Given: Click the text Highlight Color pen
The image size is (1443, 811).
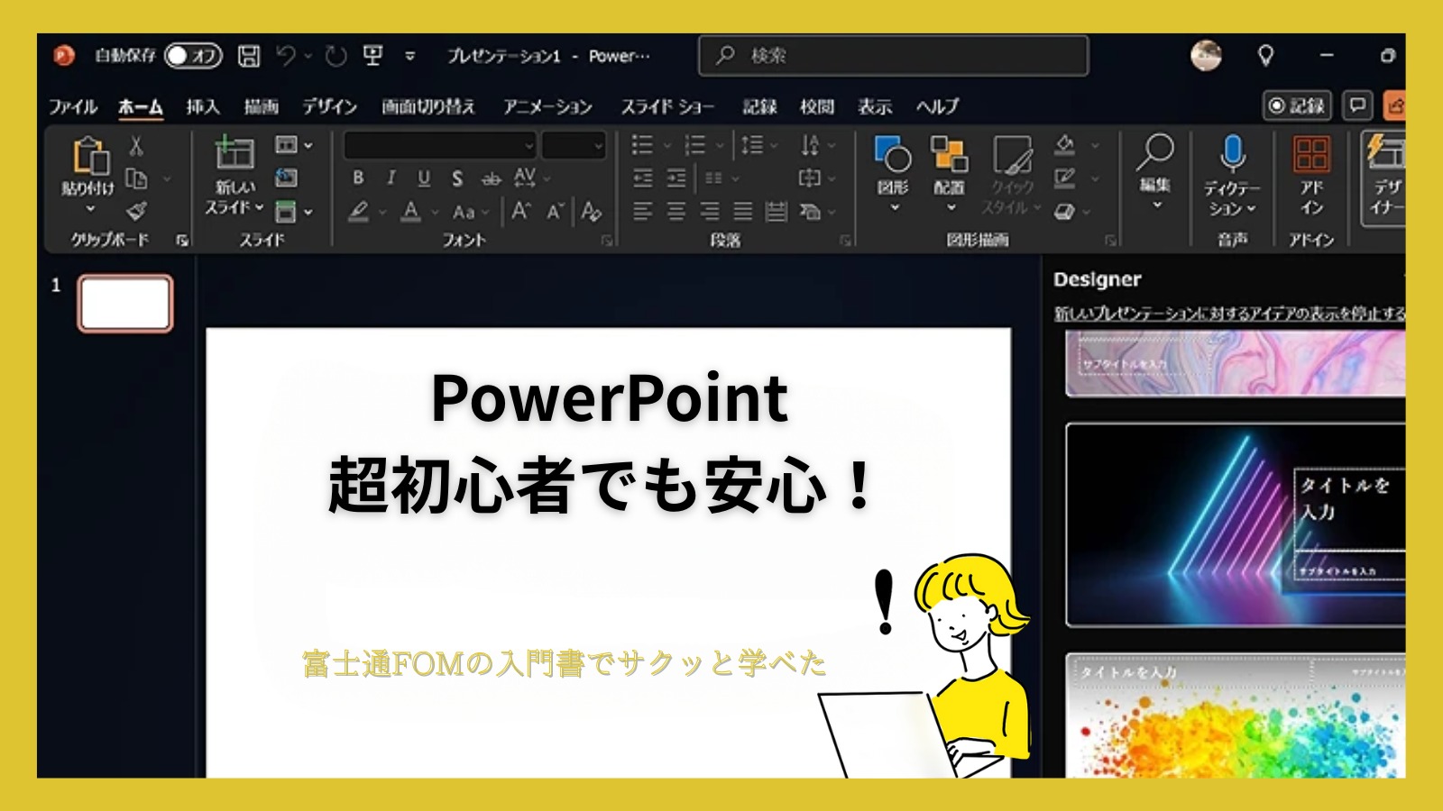Looking at the screenshot, I should coord(359,212).
